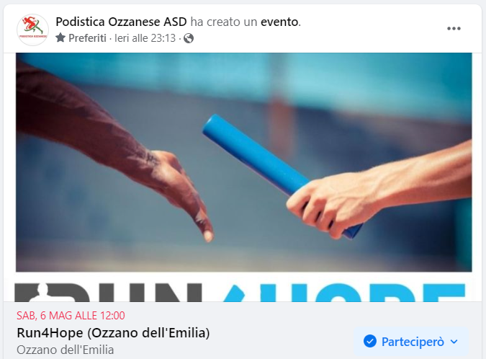Click the gray Ozzano dell'Emilia location text
The width and height of the screenshot is (486, 359).
pos(66,350)
